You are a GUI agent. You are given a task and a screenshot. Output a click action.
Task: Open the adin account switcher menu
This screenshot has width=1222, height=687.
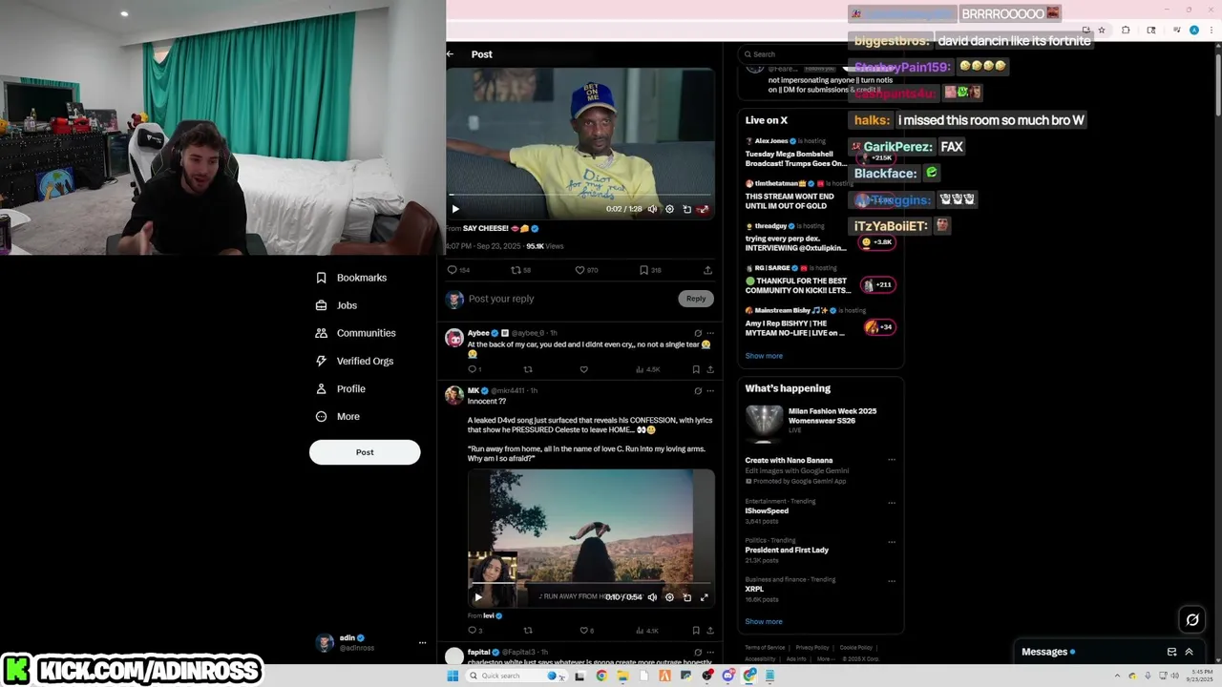(370, 642)
